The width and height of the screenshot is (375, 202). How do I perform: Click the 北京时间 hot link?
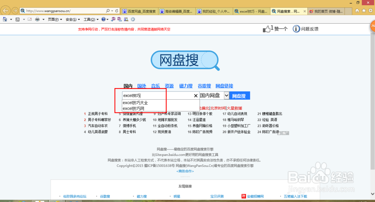pyautogui.click(x=218, y=108)
